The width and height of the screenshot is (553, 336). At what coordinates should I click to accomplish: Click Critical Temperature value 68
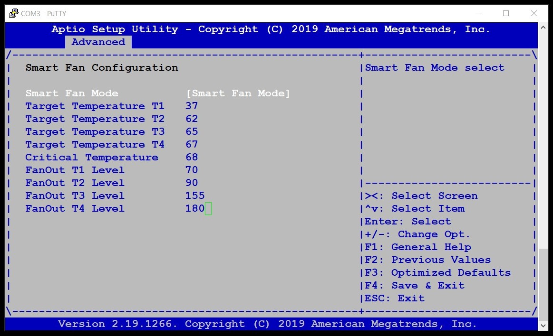(x=192, y=157)
